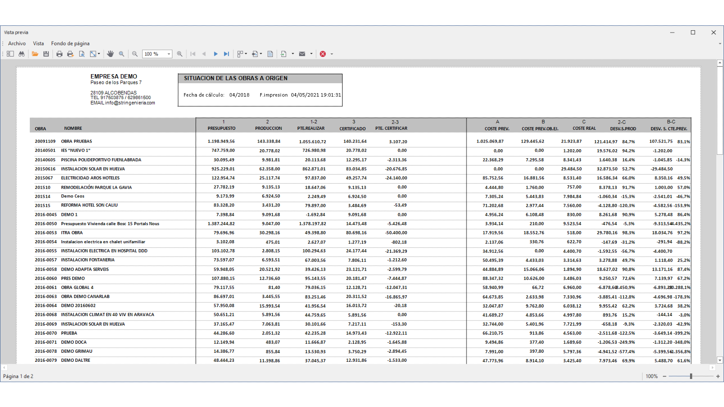Save the report using the floppy disk icon
The image size is (724, 407).
(x=46, y=54)
